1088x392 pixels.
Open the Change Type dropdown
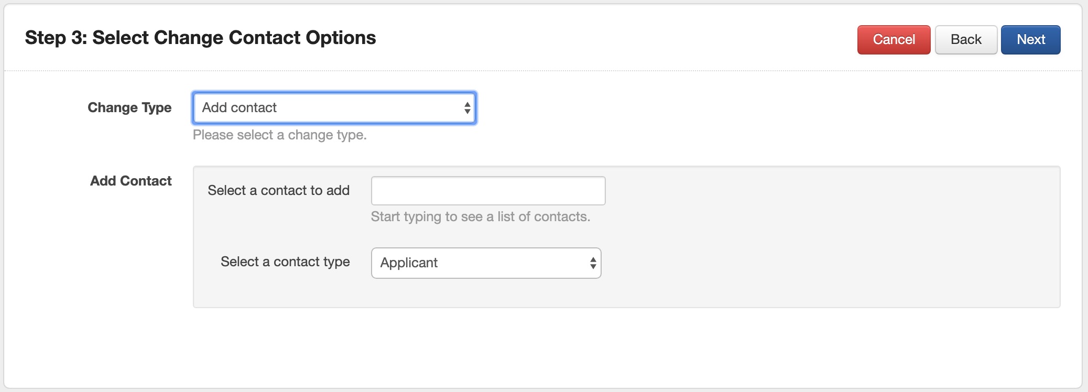pyautogui.click(x=334, y=108)
